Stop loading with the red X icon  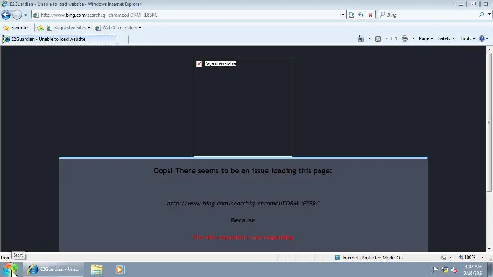point(371,15)
